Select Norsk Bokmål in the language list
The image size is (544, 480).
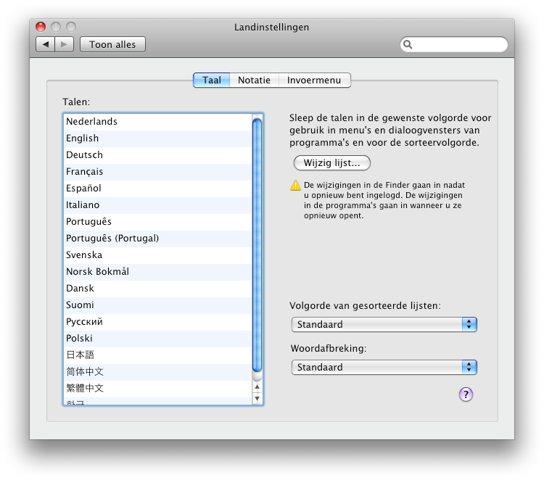pos(158,272)
